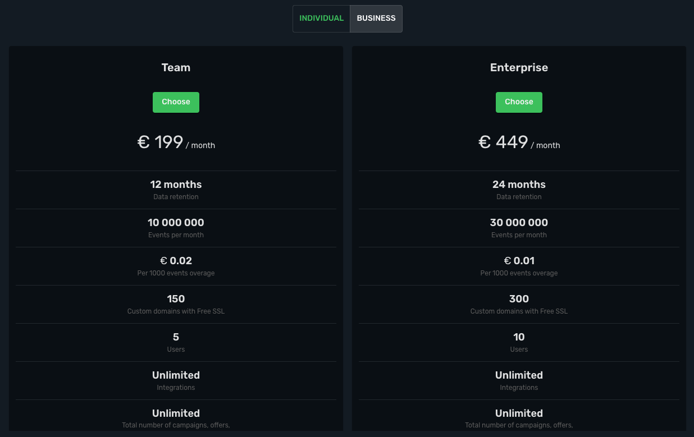
Task: Select the 5 users limit on Team
Action: 176,337
